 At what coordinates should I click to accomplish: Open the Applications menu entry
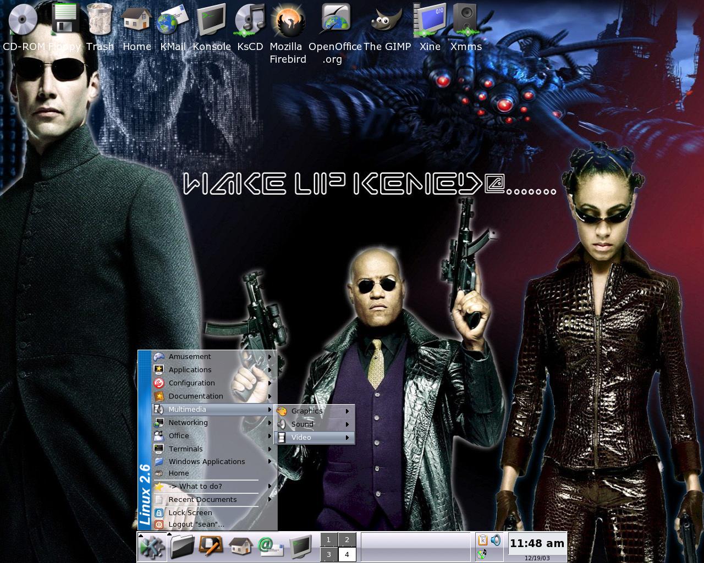214,370
